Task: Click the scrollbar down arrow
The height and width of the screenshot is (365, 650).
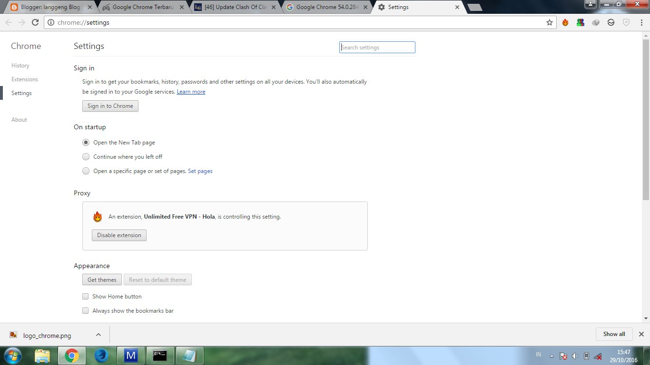Action: (646, 318)
